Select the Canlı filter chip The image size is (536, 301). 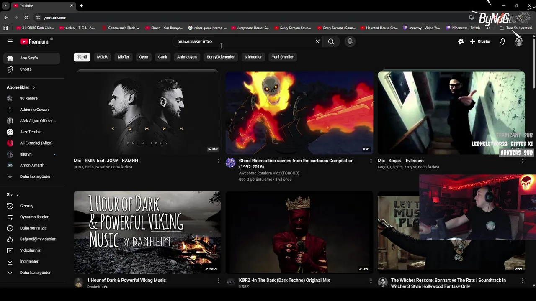click(x=162, y=57)
